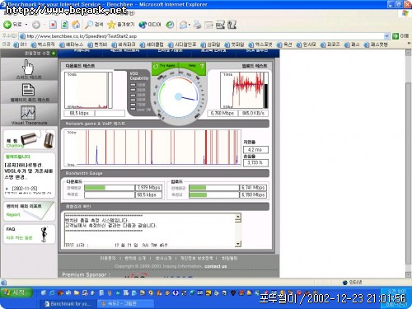The width and height of the screenshot is (412, 309).
Task: Expand the Mail button dropdown arrow
Action: pos(190,25)
